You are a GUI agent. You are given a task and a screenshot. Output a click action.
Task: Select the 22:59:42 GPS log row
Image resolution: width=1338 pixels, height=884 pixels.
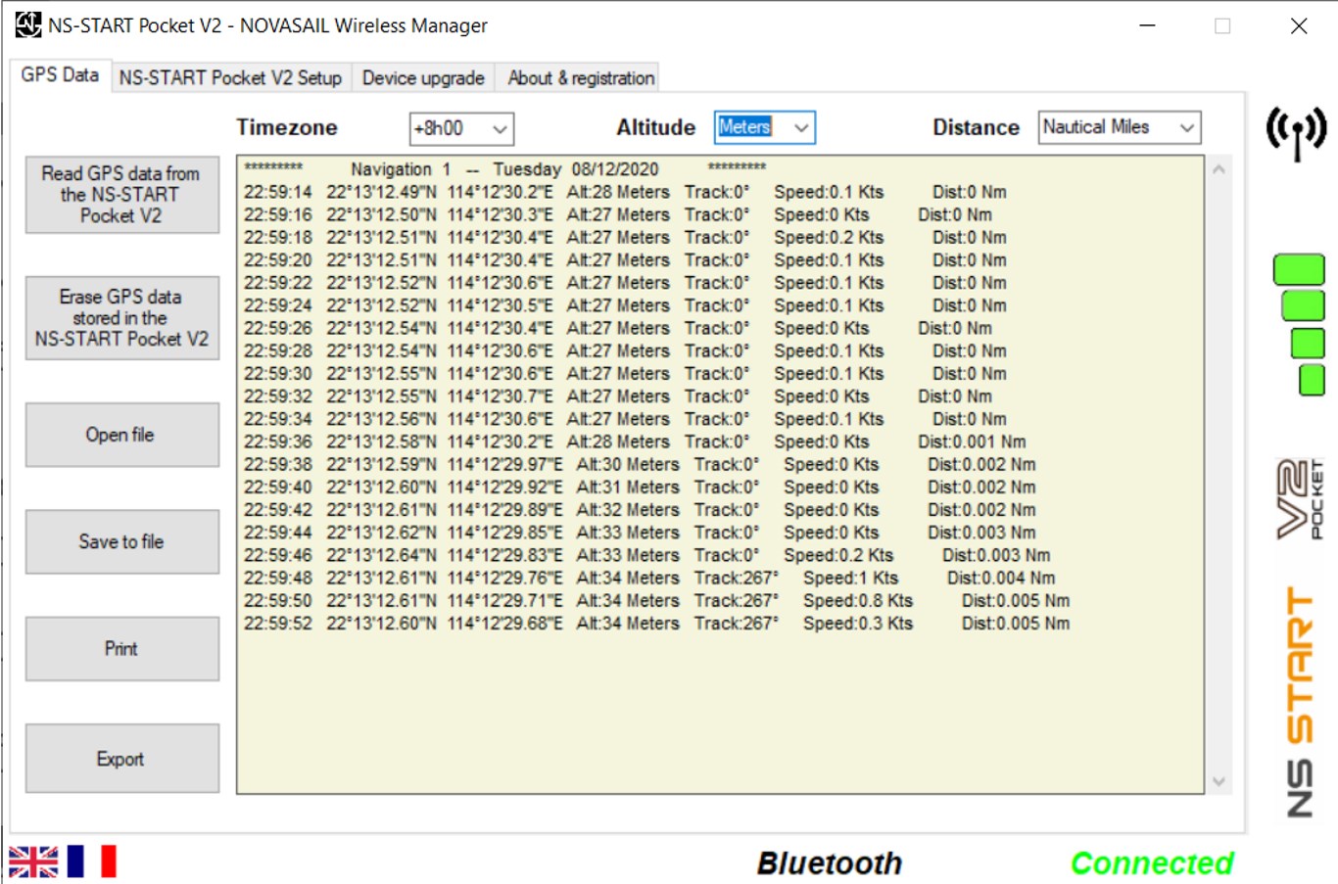click(x=640, y=510)
